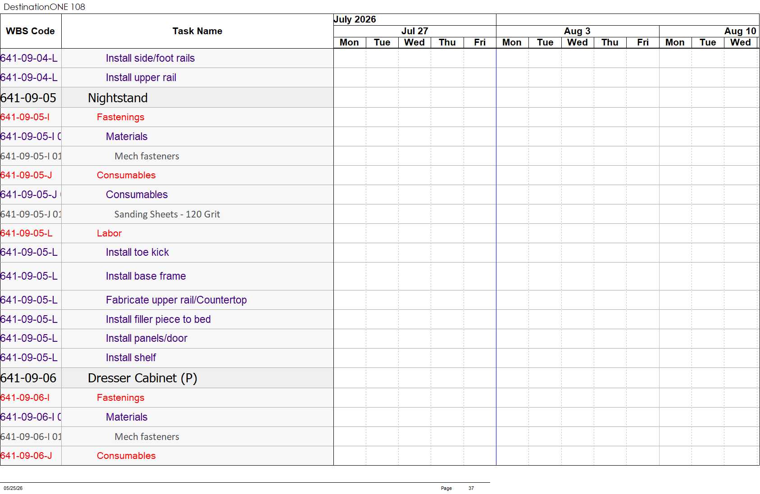Click the July 2026 month label
Image resolution: width=760 pixels, height=494 pixels.
(355, 19)
